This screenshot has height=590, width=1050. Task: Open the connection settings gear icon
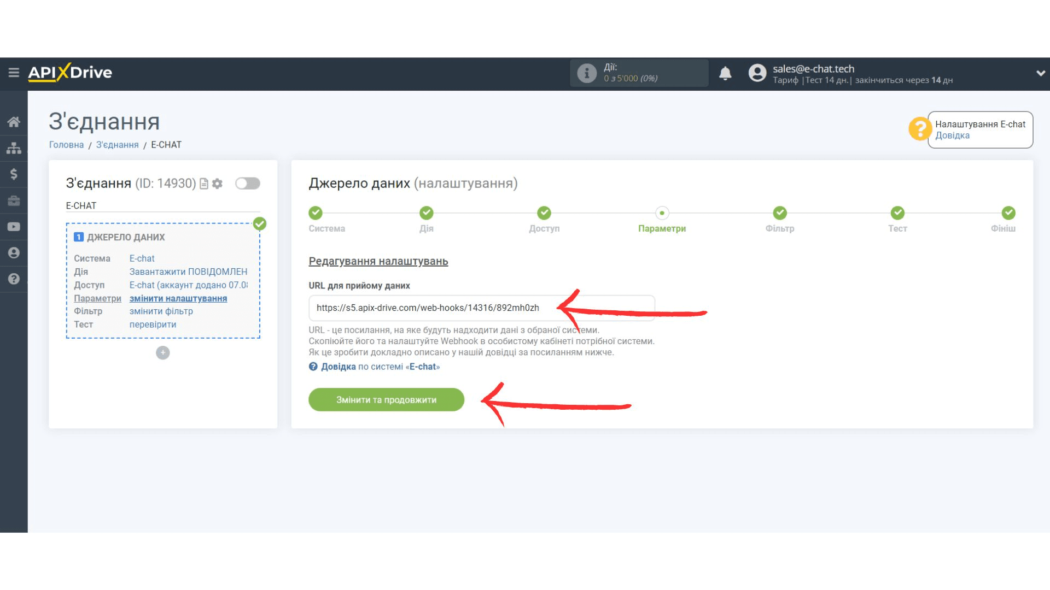coord(217,184)
